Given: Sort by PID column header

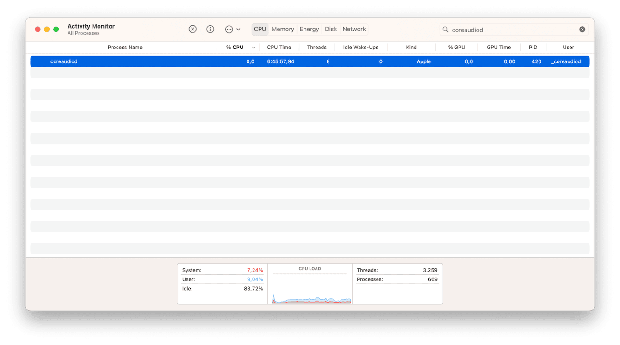Looking at the screenshot, I should (x=533, y=47).
